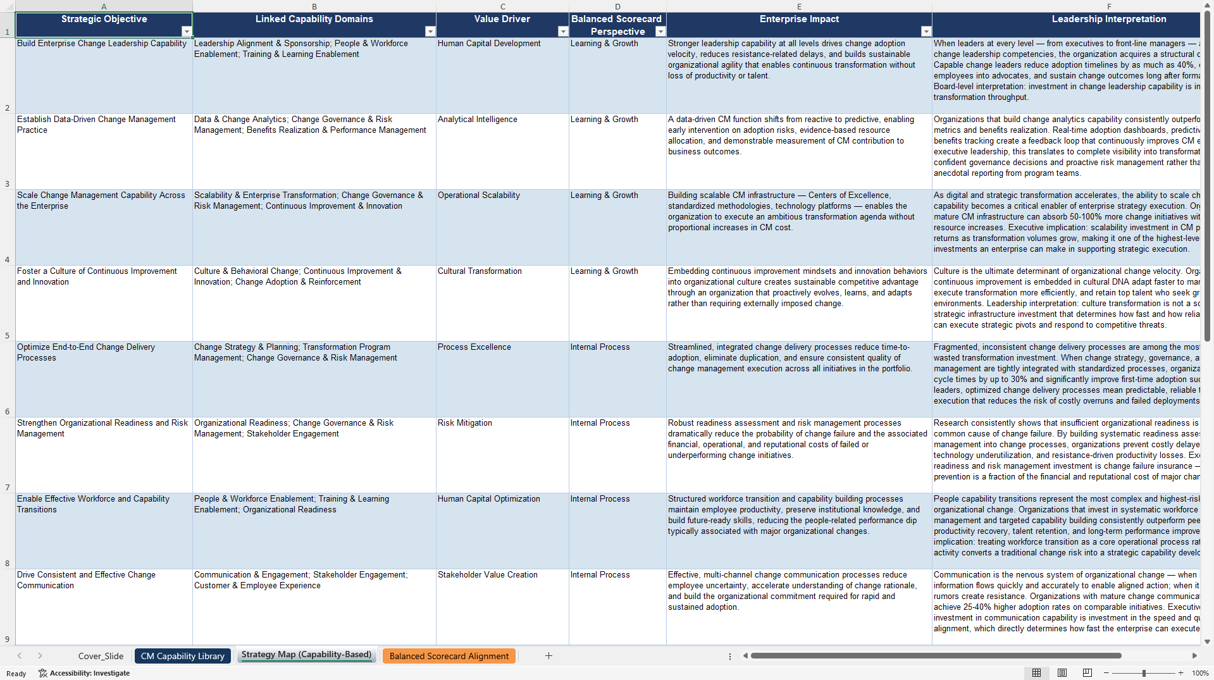1214x680 pixels.
Task: Select the 'Cultural Transformation' cell
Action: point(502,304)
